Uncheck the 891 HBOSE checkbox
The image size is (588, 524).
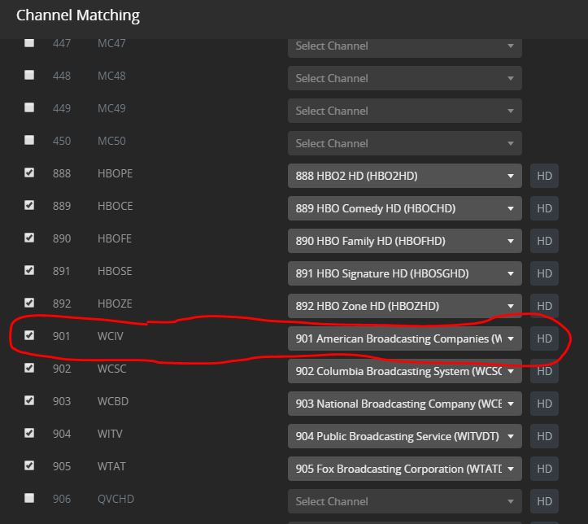pyautogui.click(x=29, y=270)
